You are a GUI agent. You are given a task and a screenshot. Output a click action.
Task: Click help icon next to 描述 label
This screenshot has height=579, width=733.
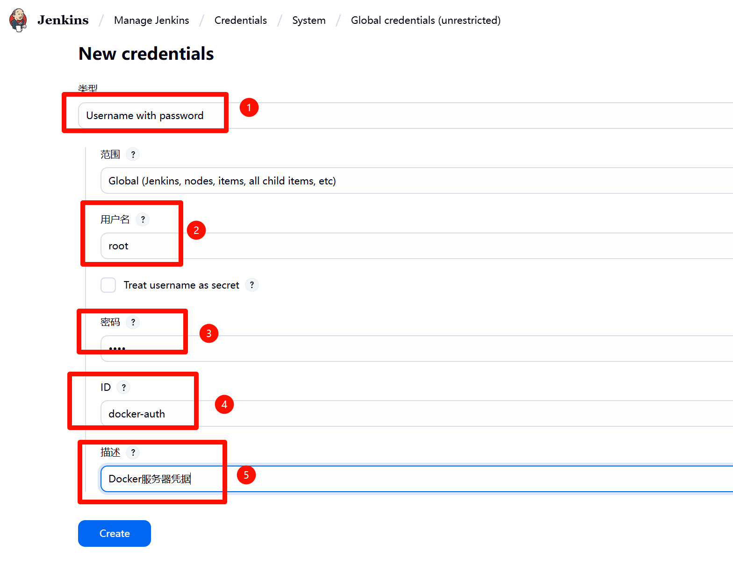(x=133, y=452)
